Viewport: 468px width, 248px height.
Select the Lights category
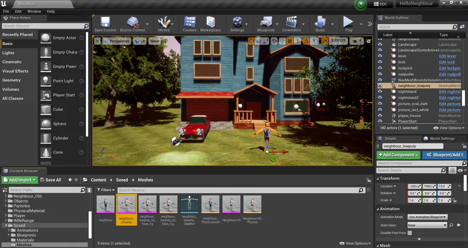pos(8,53)
